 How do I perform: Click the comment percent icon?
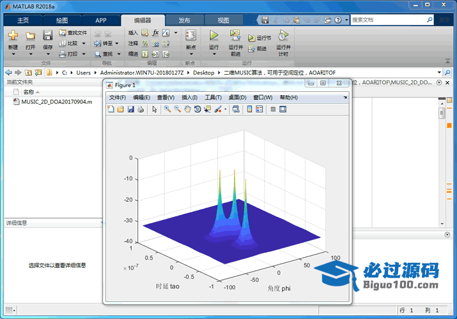click(x=145, y=43)
